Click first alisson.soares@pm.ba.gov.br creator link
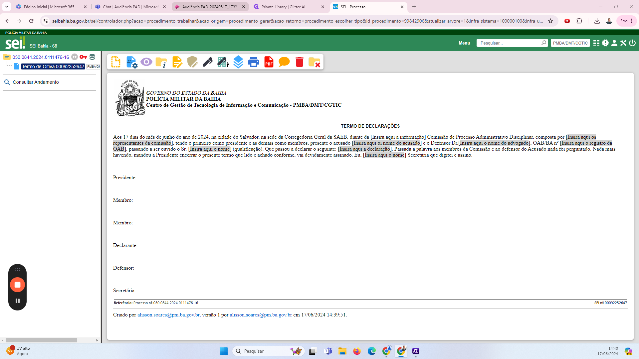 [168, 315]
